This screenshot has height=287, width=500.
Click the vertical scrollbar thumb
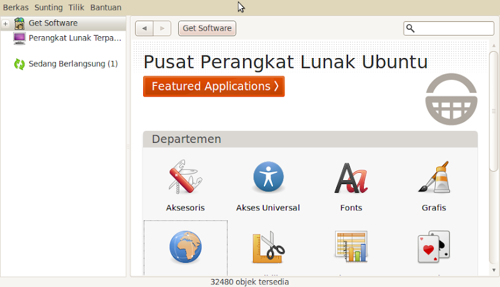coord(494,111)
